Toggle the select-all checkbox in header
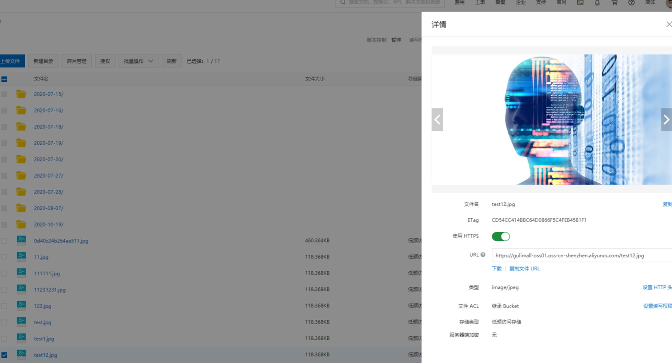 (x=4, y=79)
